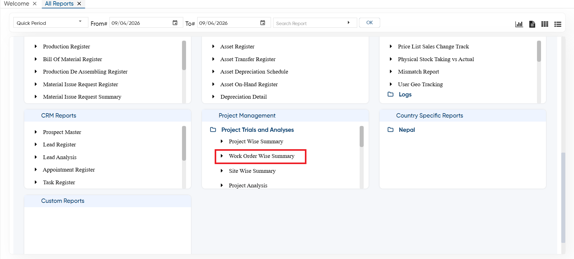Close the Welcome tab
This screenshot has height=259, width=574.
[x=35, y=3]
